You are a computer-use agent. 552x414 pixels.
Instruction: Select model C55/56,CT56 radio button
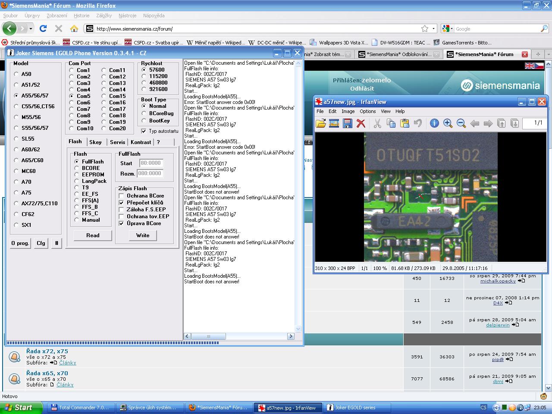point(16,107)
